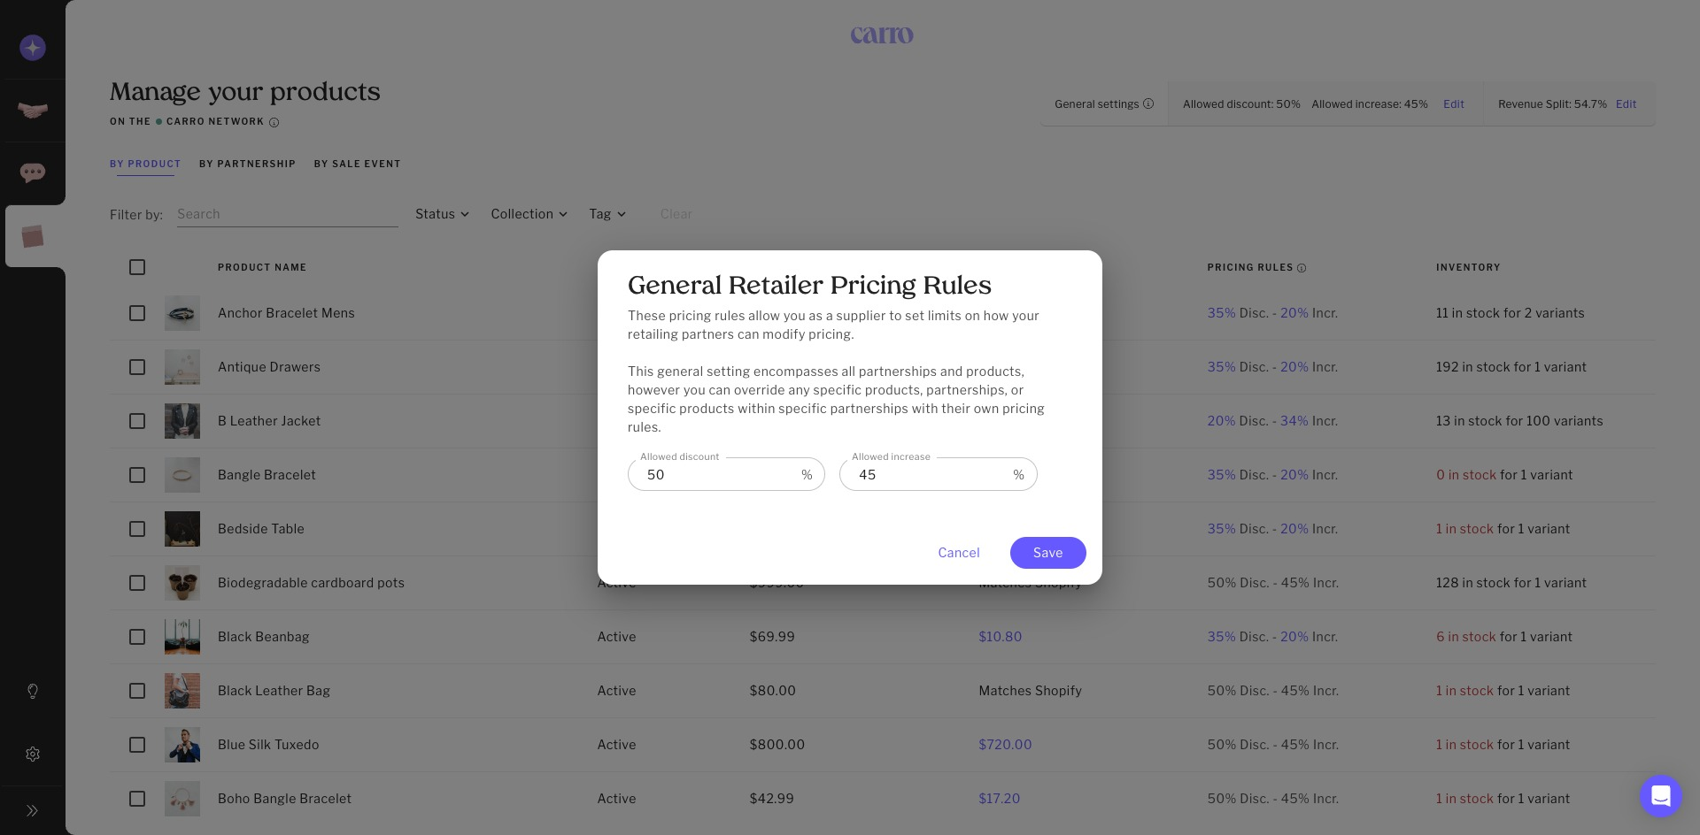The height and width of the screenshot is (835, 1700).
Task: Switch to the By Sale Event tab
Action: [357, 164]
